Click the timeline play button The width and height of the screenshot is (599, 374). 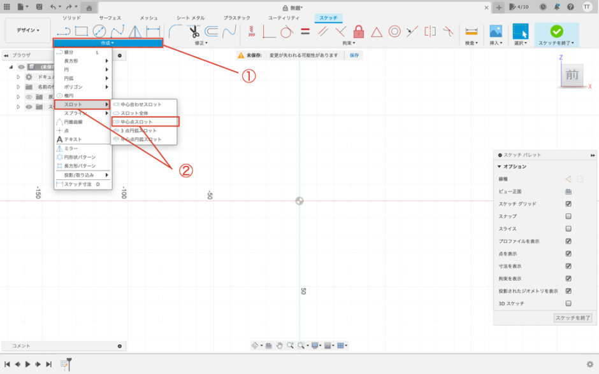click(x=27, y=364)
